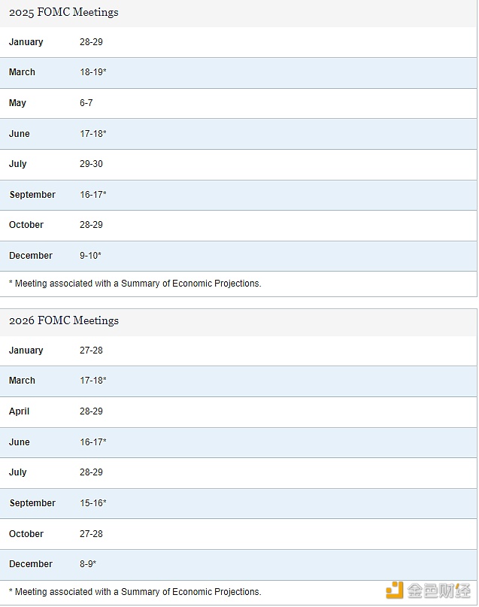Select the May 6-7 meeting entry
This screenshot has width=479, height=607.
[238, 103]
